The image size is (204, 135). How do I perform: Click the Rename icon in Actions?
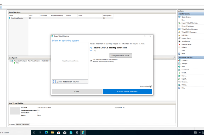179,82
